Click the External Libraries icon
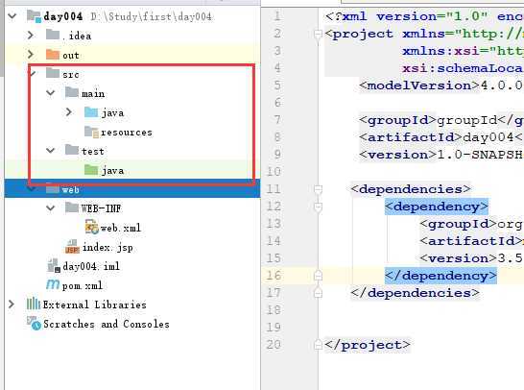The height and width of the screenshot is (390, 524). point(33,305)
